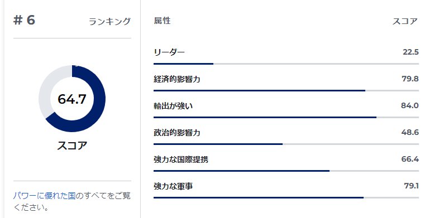Click the 84.0 export score value
439x218 pixels.
click(409, 105)
